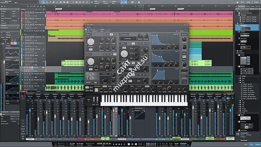This screenshot has height=147, width=261.
Task: Collapse the Arpeggiator folder in browser
Action: [x=238, y=25]
